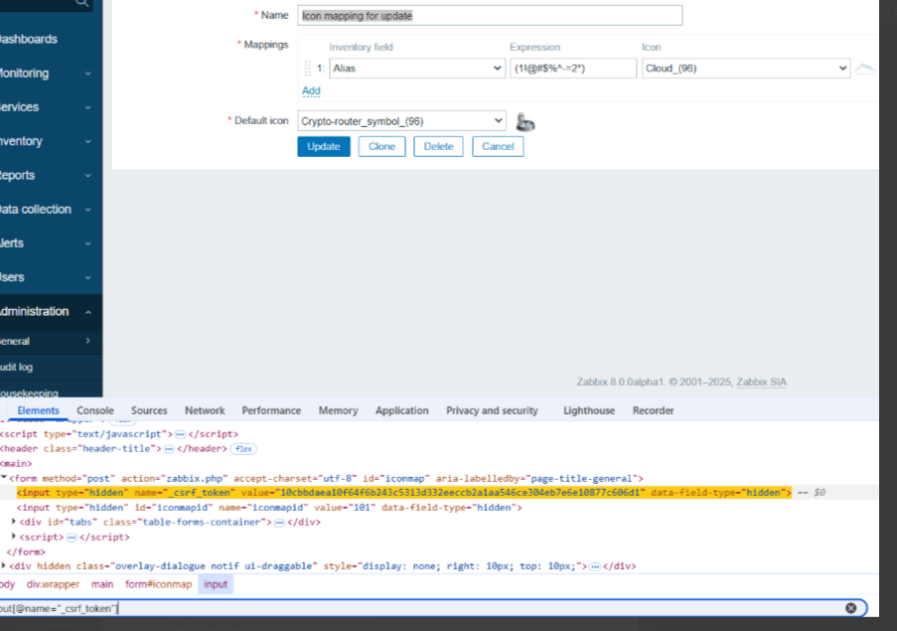Click the Crypto-router default icon preview
The image size is (897, 631).
(525, 122)
